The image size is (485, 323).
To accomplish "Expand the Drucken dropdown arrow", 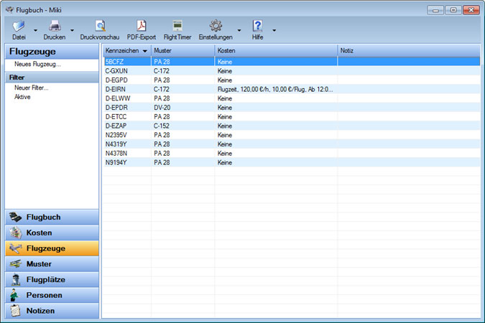I will [x=72, y=31].
